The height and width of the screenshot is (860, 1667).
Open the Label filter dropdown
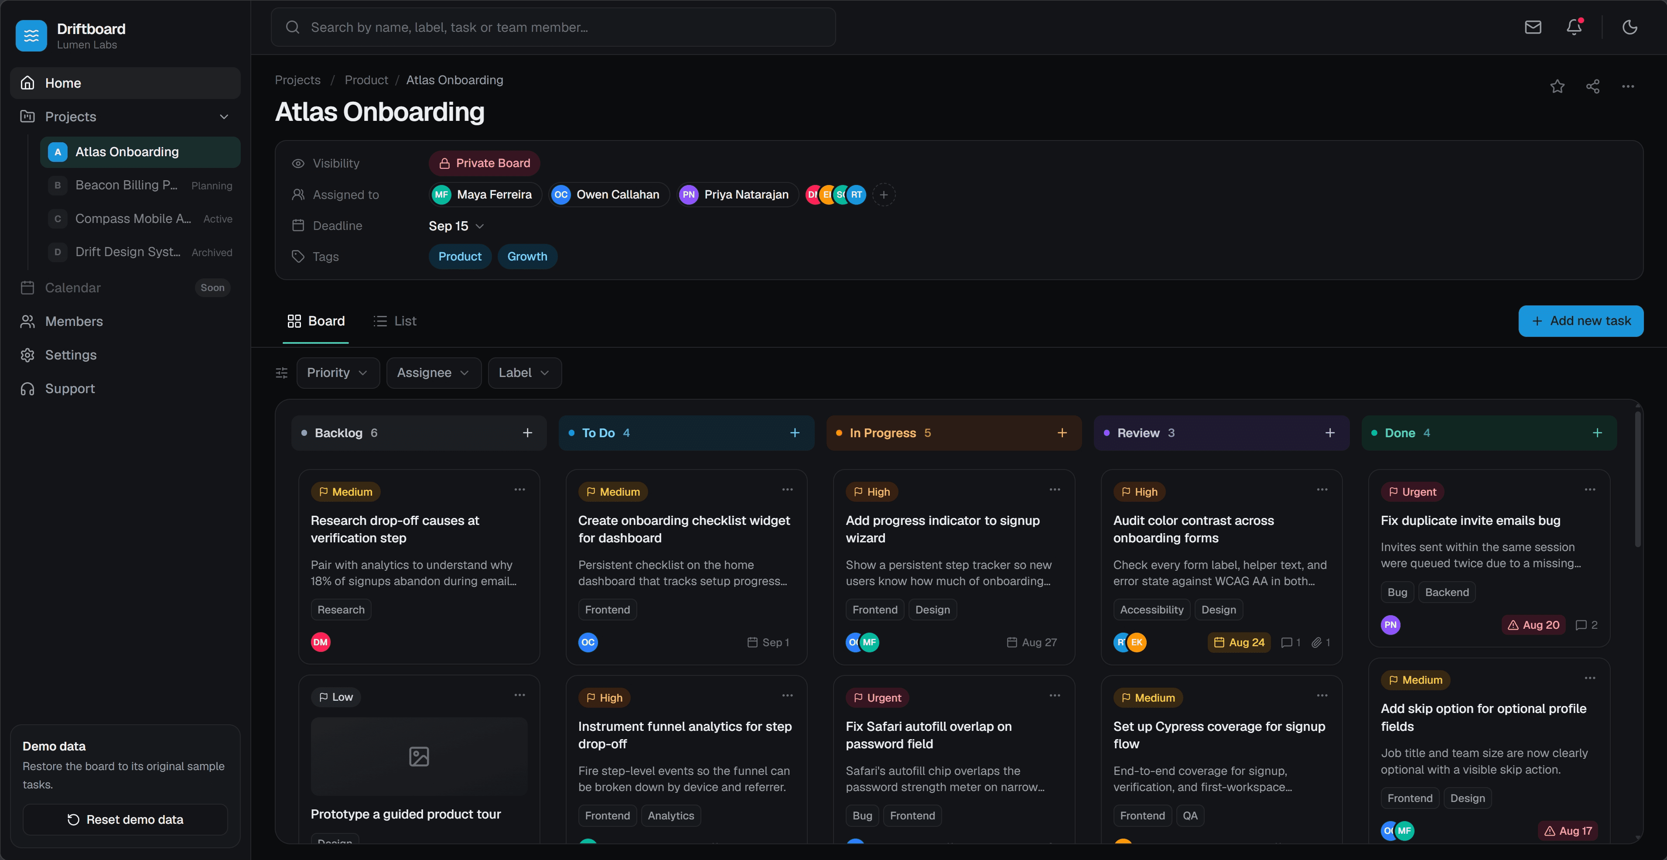tap(524, 373)
